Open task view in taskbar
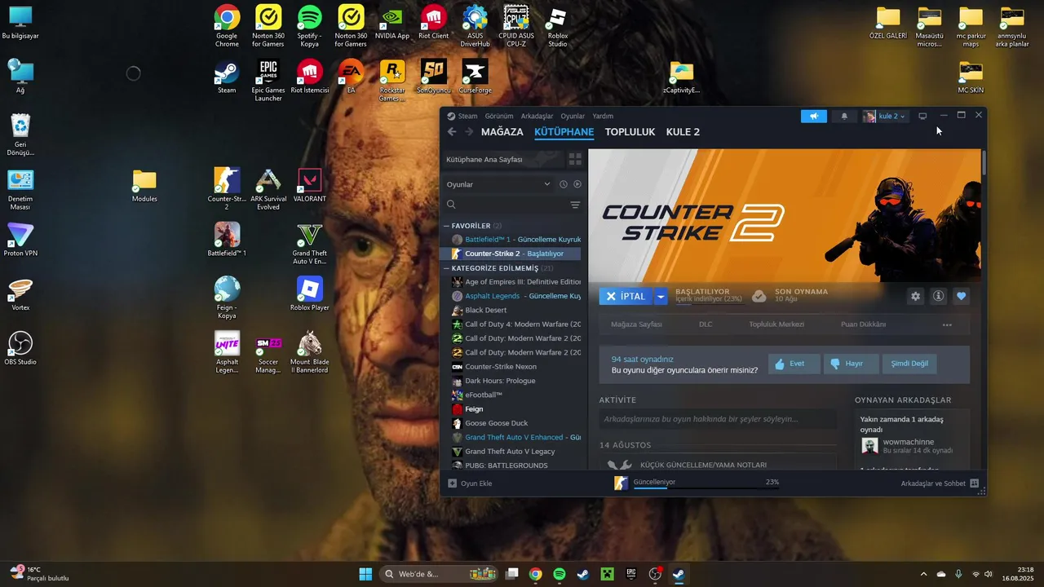1044x587 pixels. 512,574
